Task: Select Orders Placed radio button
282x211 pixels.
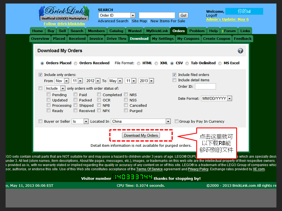Action: coord(42,63)
